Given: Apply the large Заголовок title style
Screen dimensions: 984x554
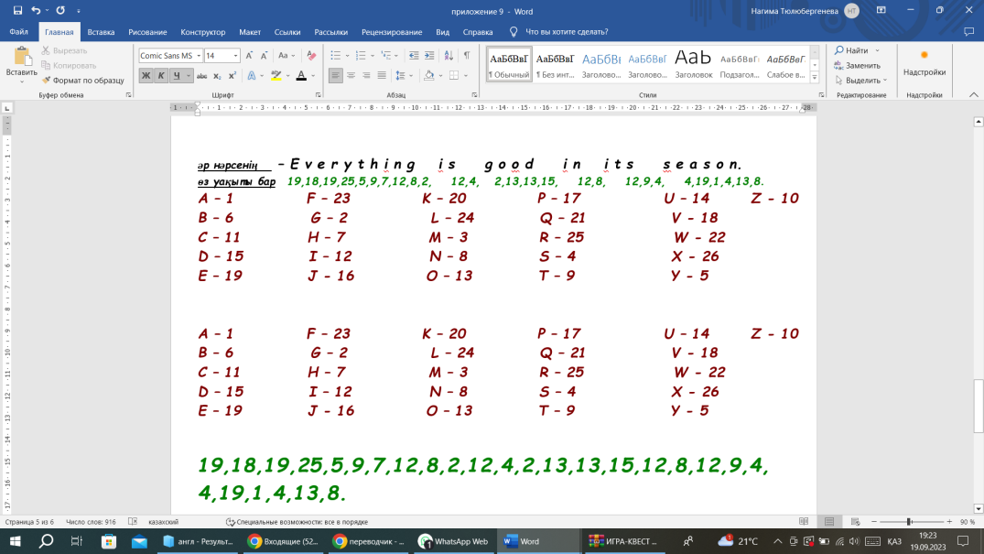Looking at the screenshot, I should (x=694, y=64).
